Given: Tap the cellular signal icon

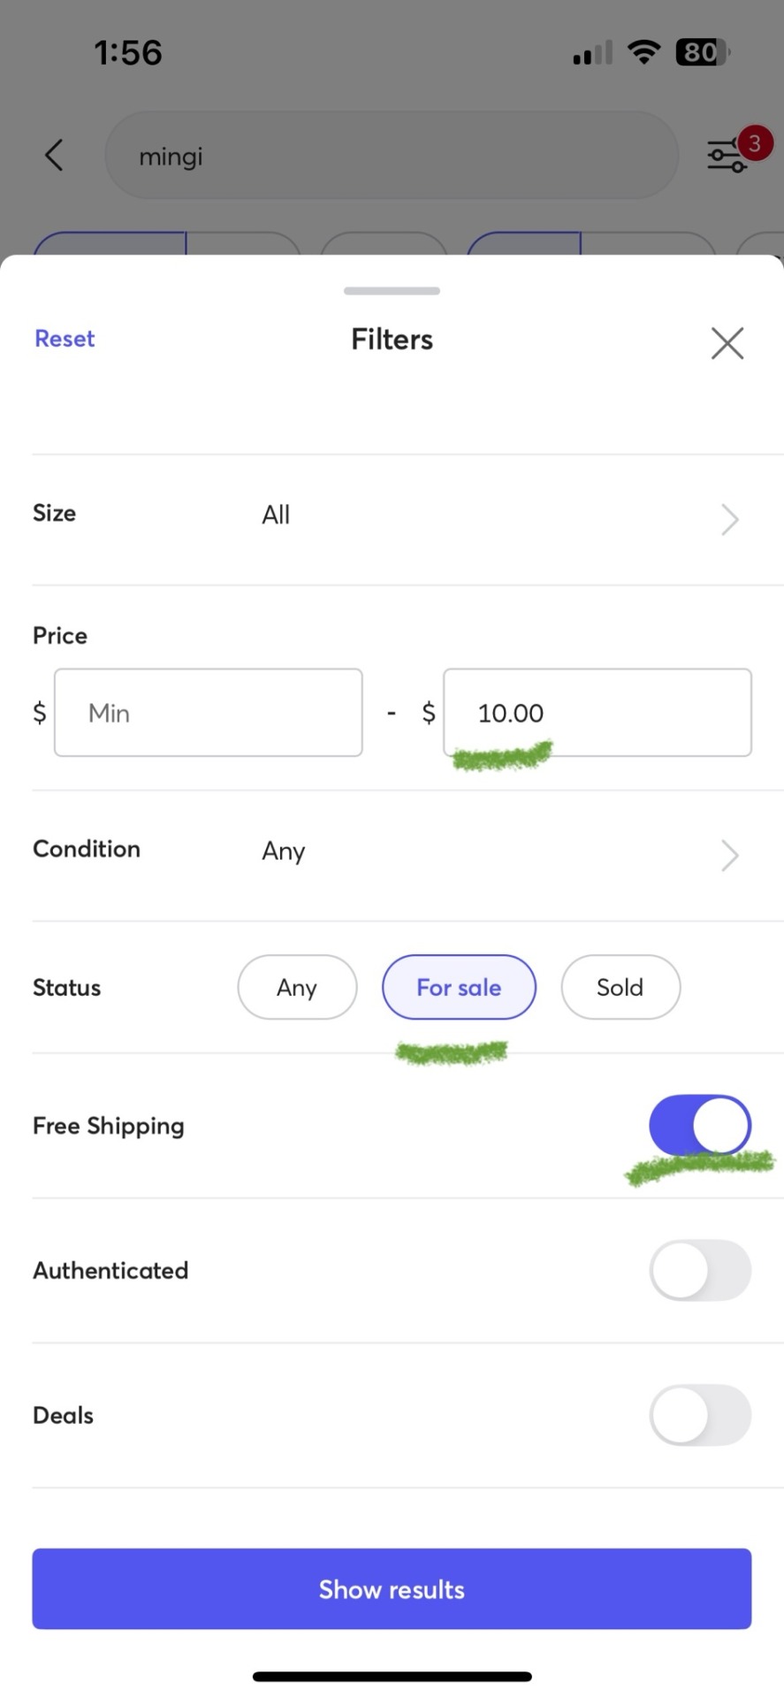Looking at the screenshot, I should [x=592, y=53].
